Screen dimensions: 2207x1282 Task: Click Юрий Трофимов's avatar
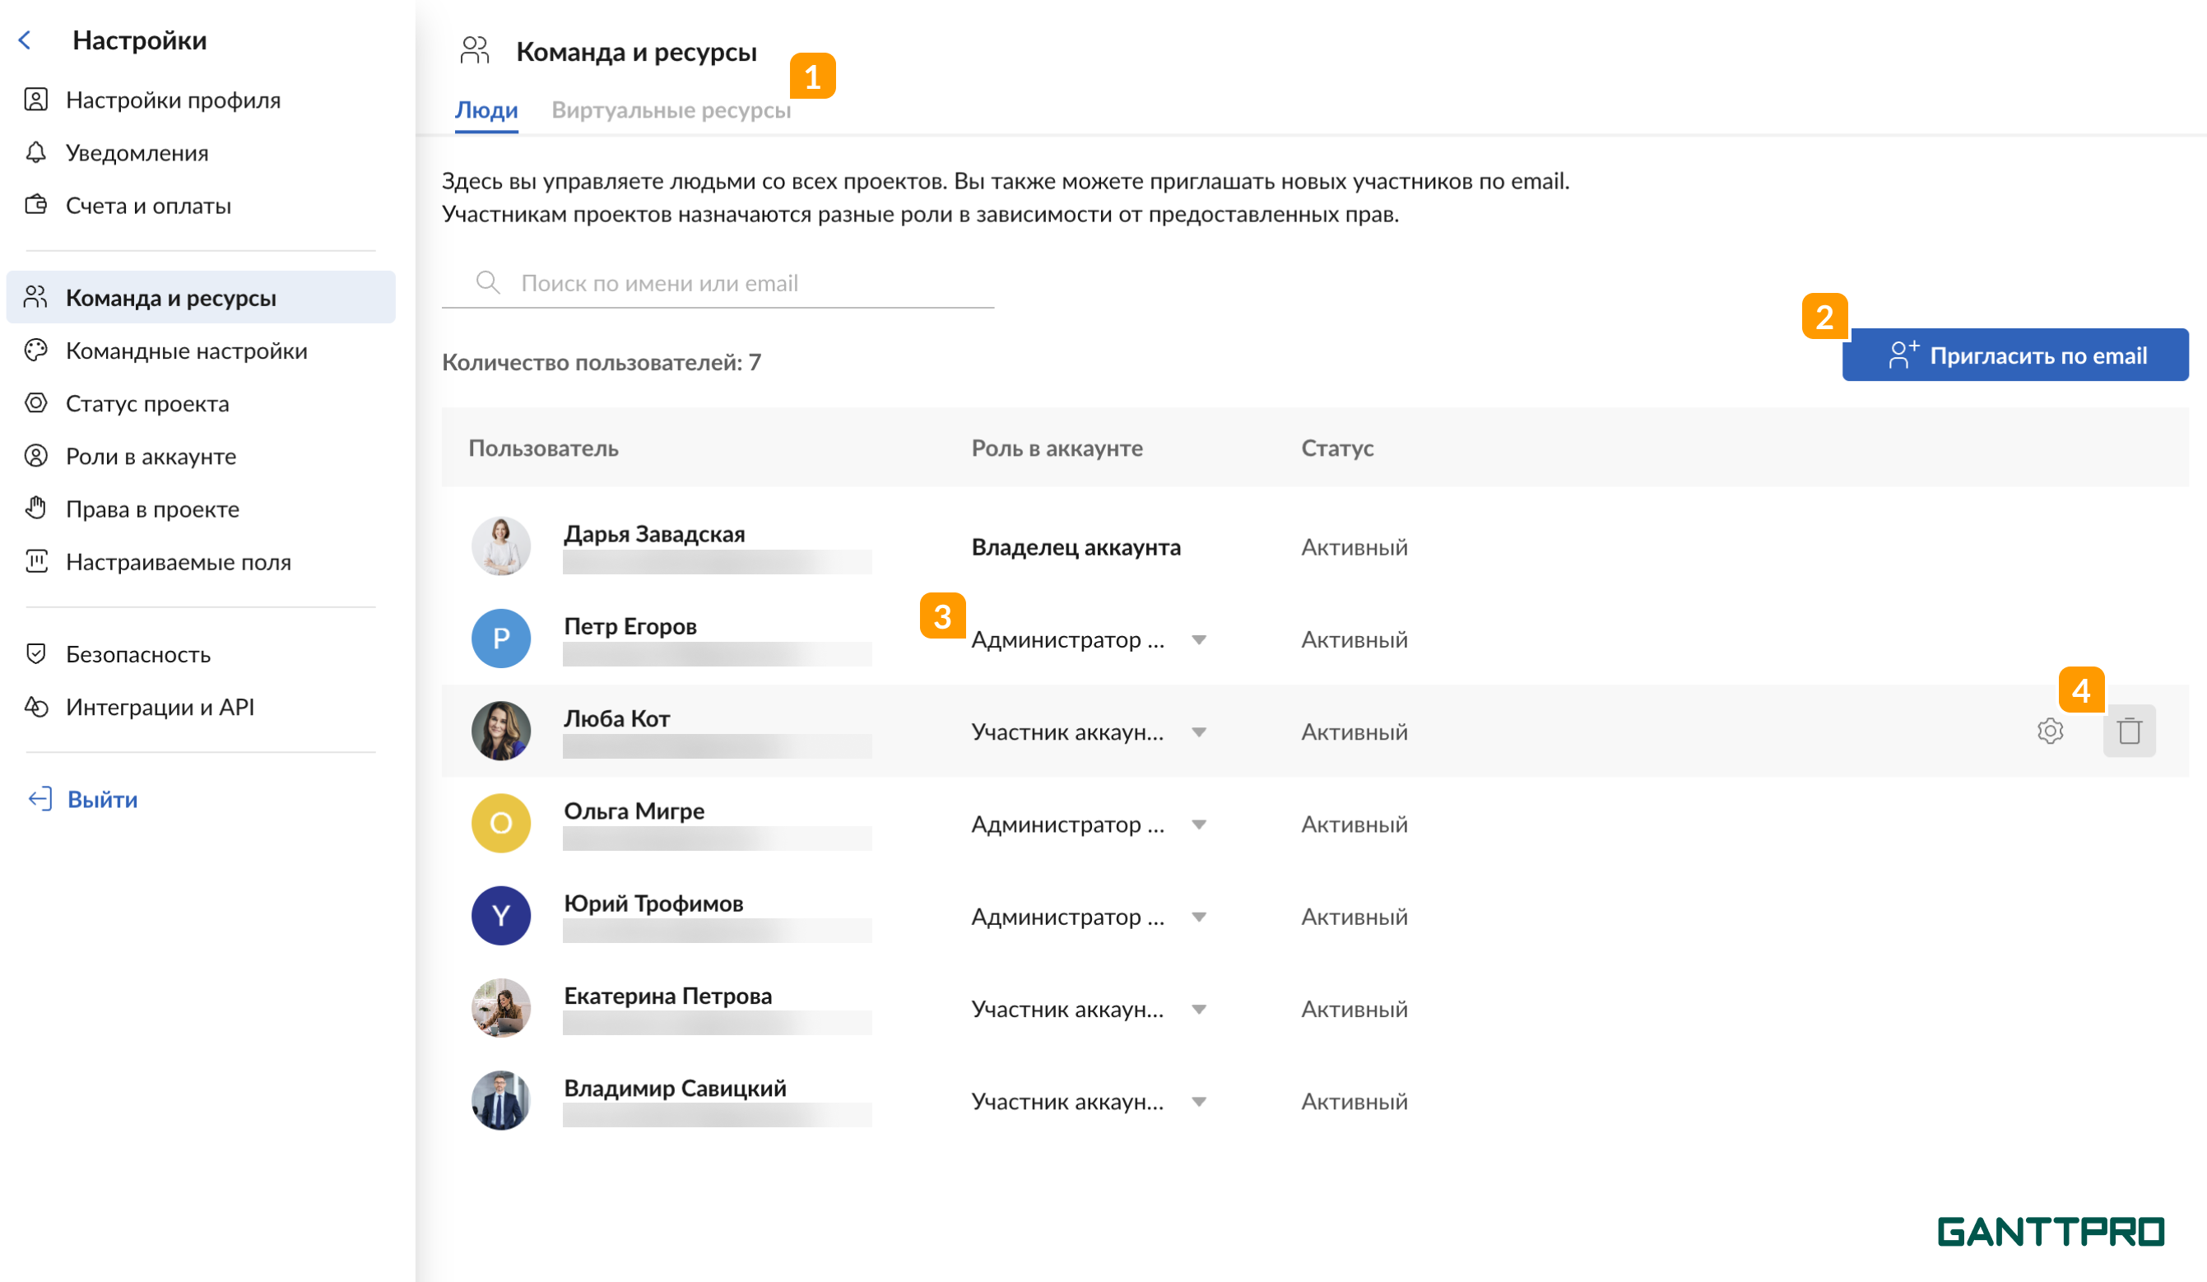pyautogui.click(x=501, y=916)
